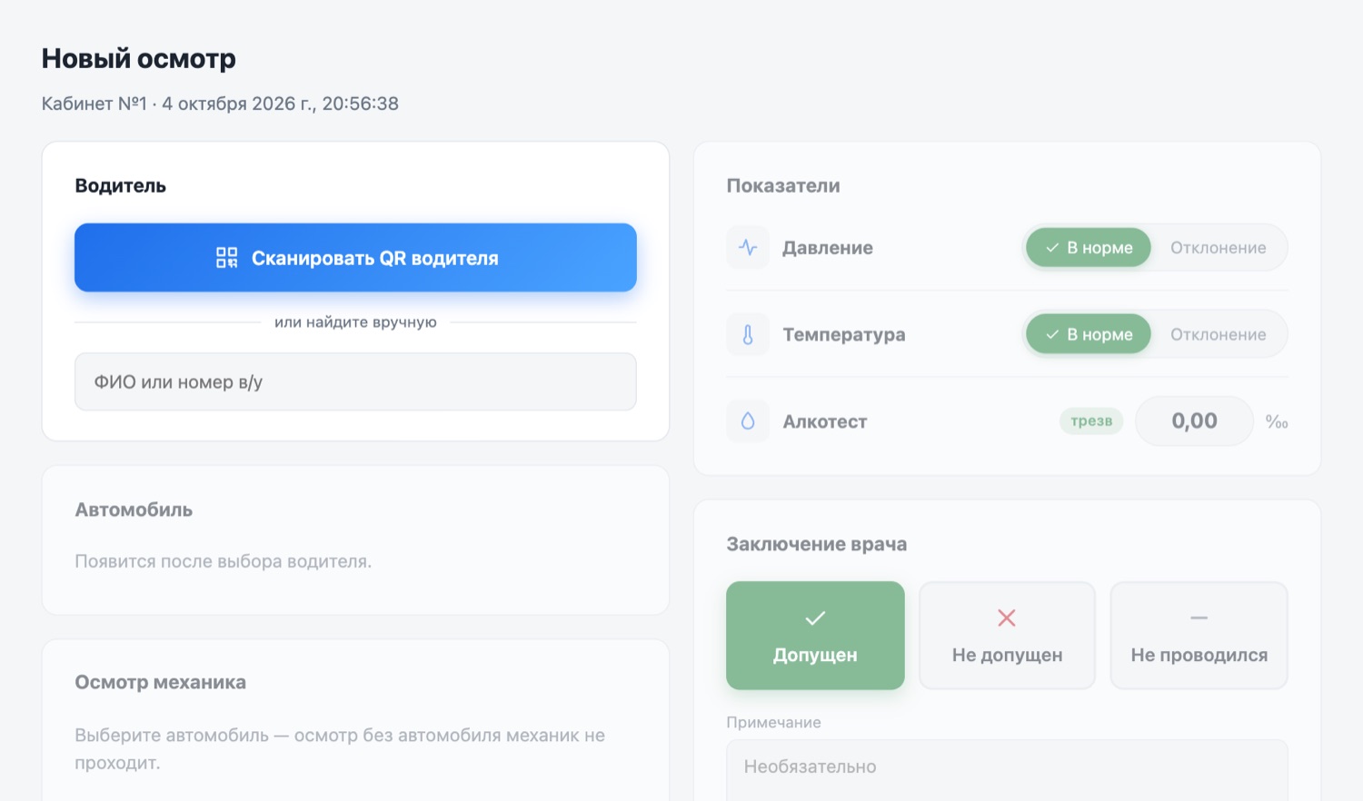Set Температура to Отклонение
This screenshot has height=801, width=1363.
click(x=1218, y=334)
